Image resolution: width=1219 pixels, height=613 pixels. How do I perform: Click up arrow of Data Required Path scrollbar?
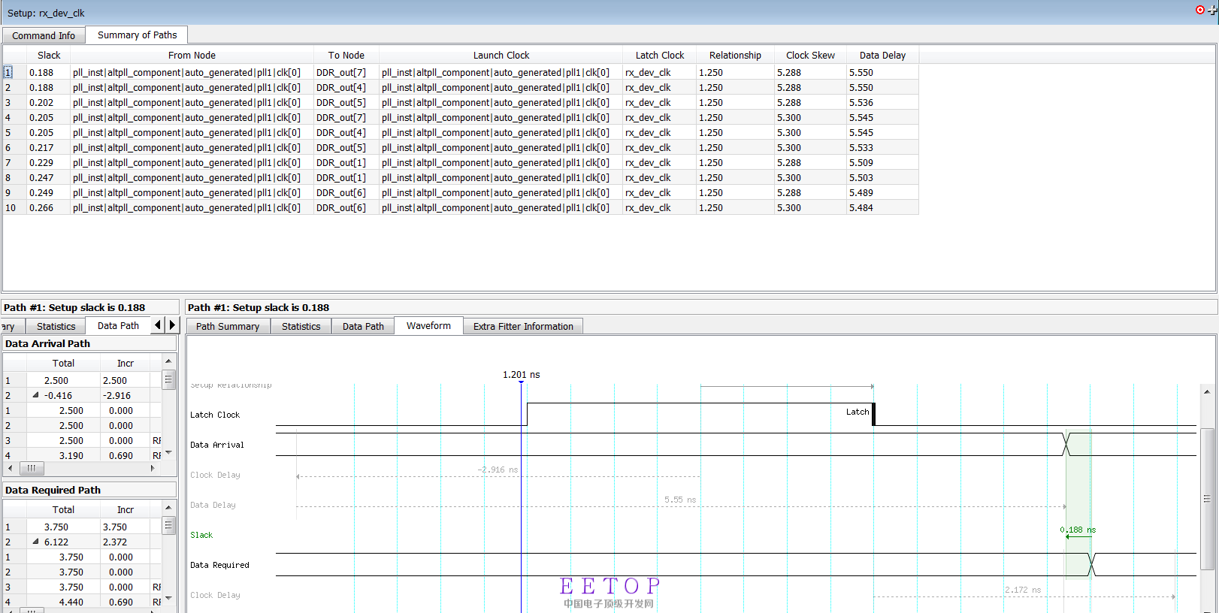[168, 508]
